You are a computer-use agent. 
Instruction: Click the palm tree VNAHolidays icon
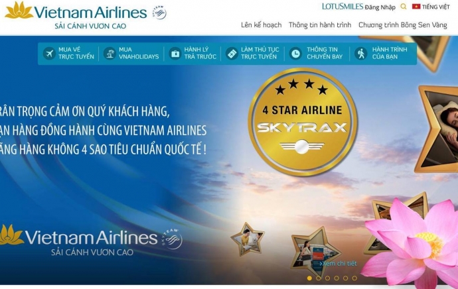110,54
